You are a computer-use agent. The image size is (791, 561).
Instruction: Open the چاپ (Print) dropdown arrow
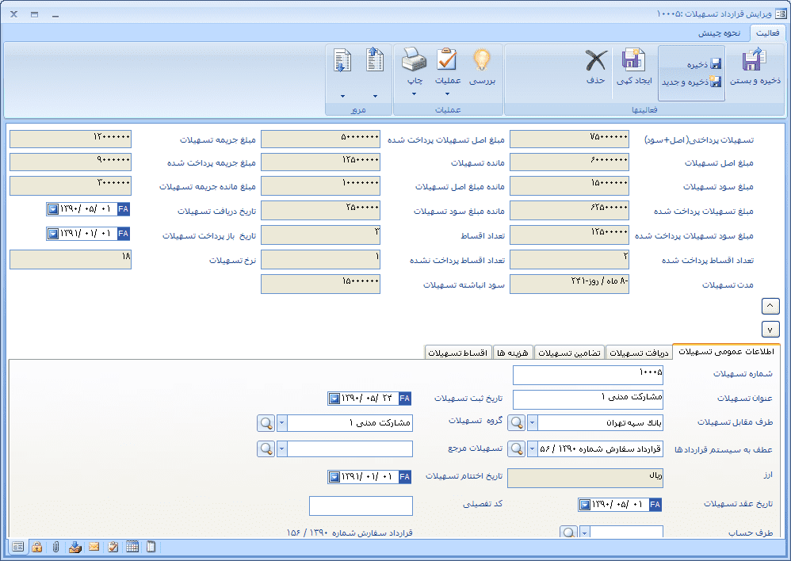point(415,95)
